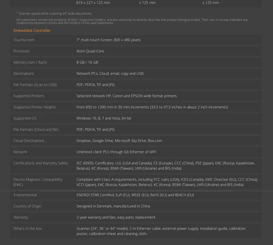
Task: Click the 8 GB / 16 GB value
Action: pyautogui.click(x=87, y=62)
